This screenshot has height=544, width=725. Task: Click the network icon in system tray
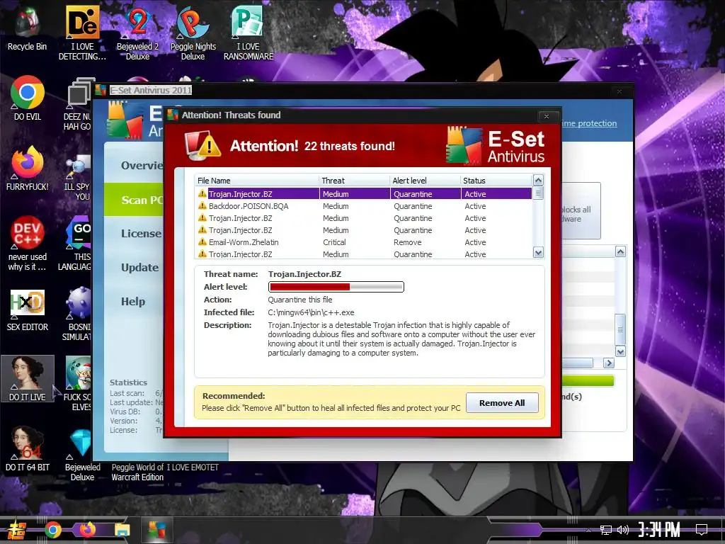click(605, 530)
